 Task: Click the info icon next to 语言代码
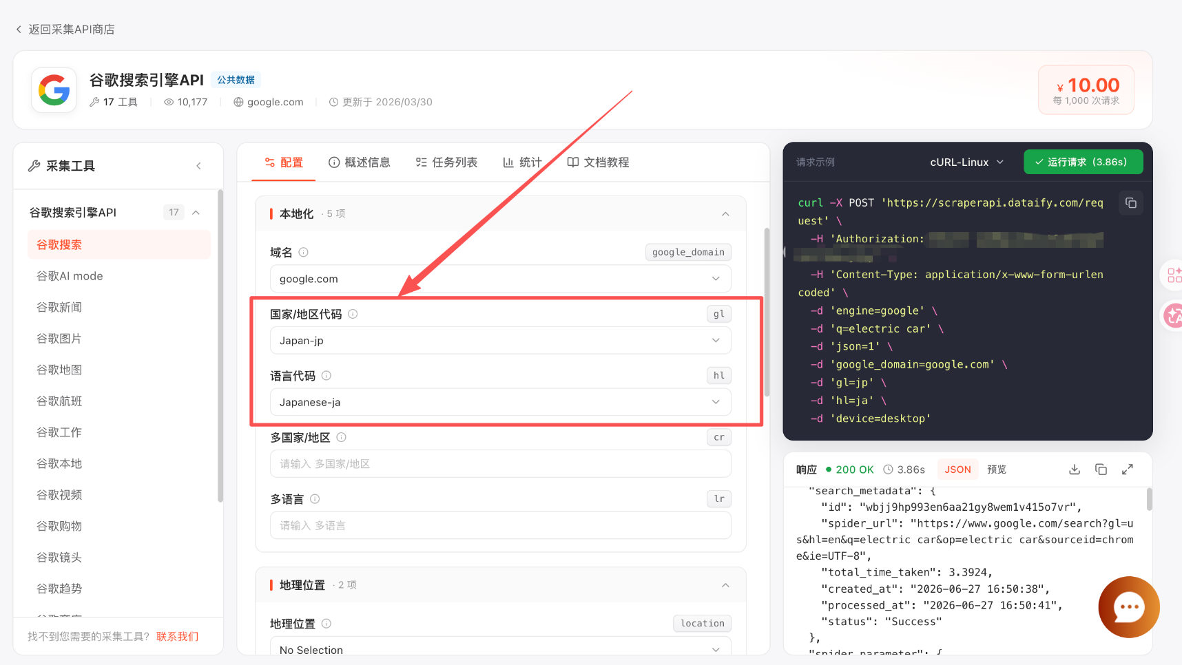click(x=326, y=376)
